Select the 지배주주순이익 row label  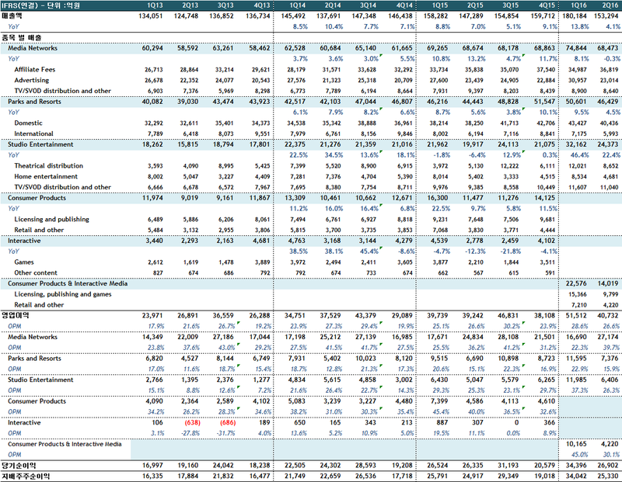click(24, 476)
